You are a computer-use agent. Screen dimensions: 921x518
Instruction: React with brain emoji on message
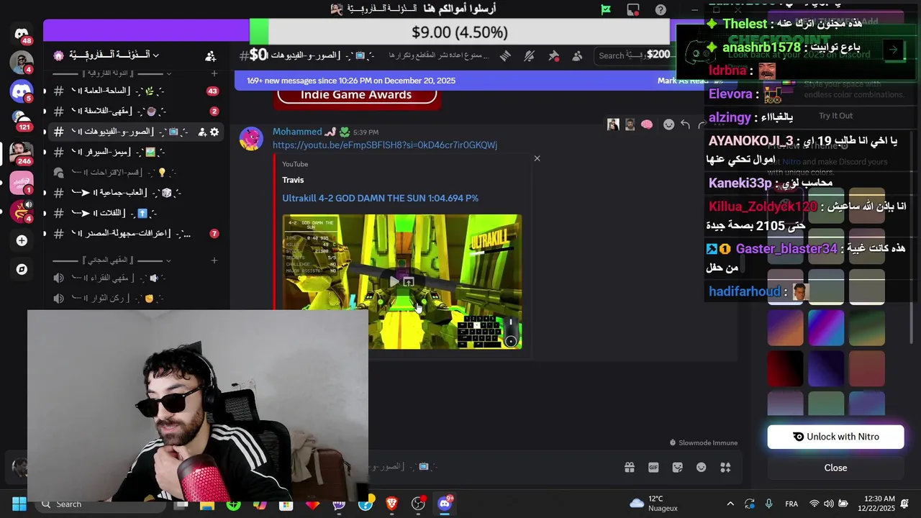(647, 124)
